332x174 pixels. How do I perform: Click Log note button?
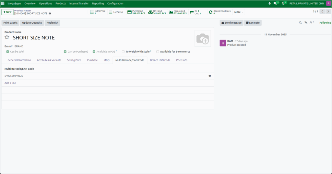pyautogui.click(x=253, y=23)
